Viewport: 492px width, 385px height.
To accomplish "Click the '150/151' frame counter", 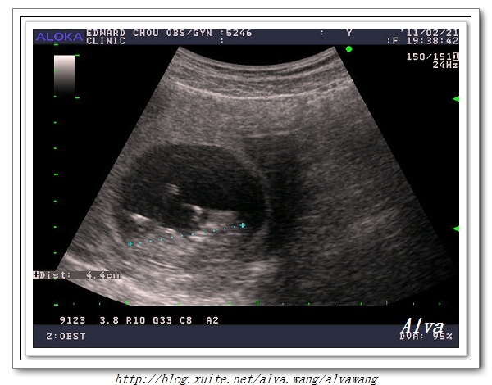I will (429, 57).
